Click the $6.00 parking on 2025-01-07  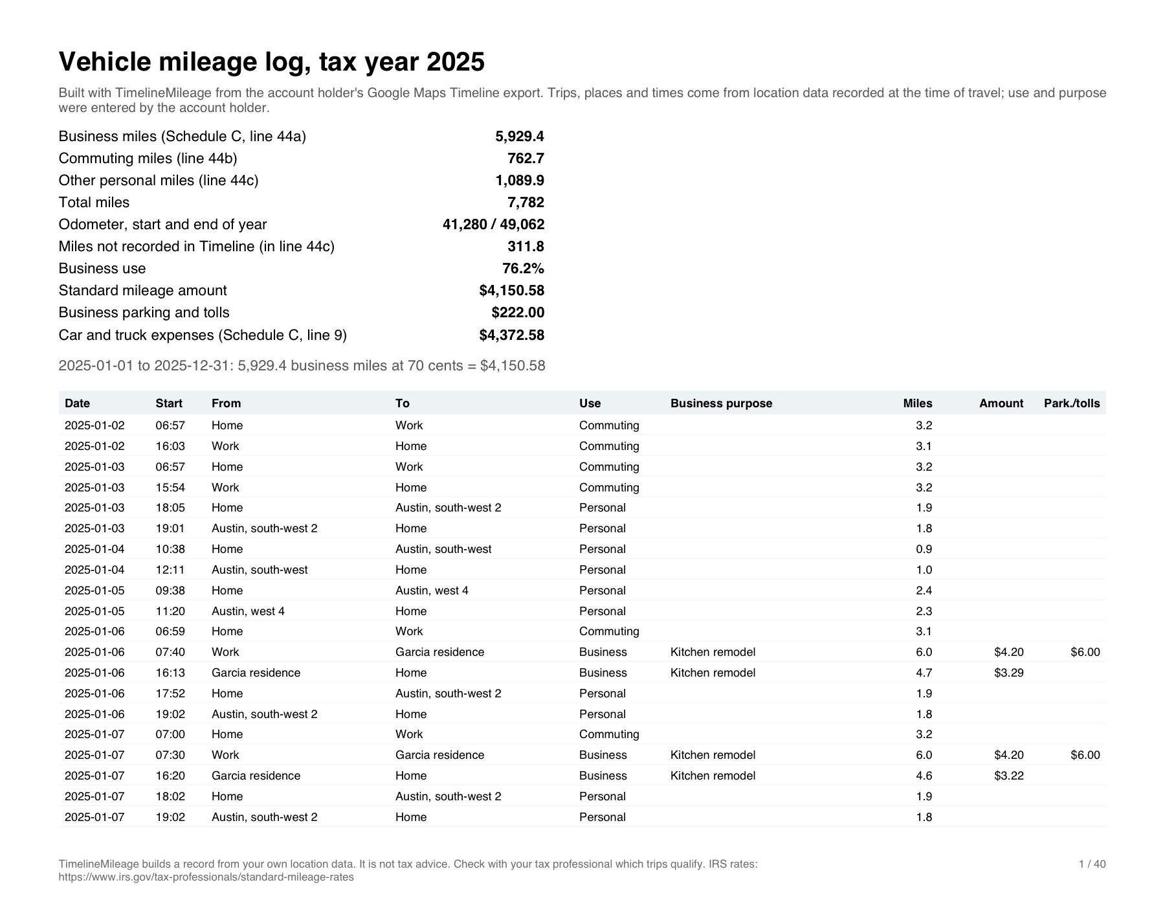[x=1085, y=755]
